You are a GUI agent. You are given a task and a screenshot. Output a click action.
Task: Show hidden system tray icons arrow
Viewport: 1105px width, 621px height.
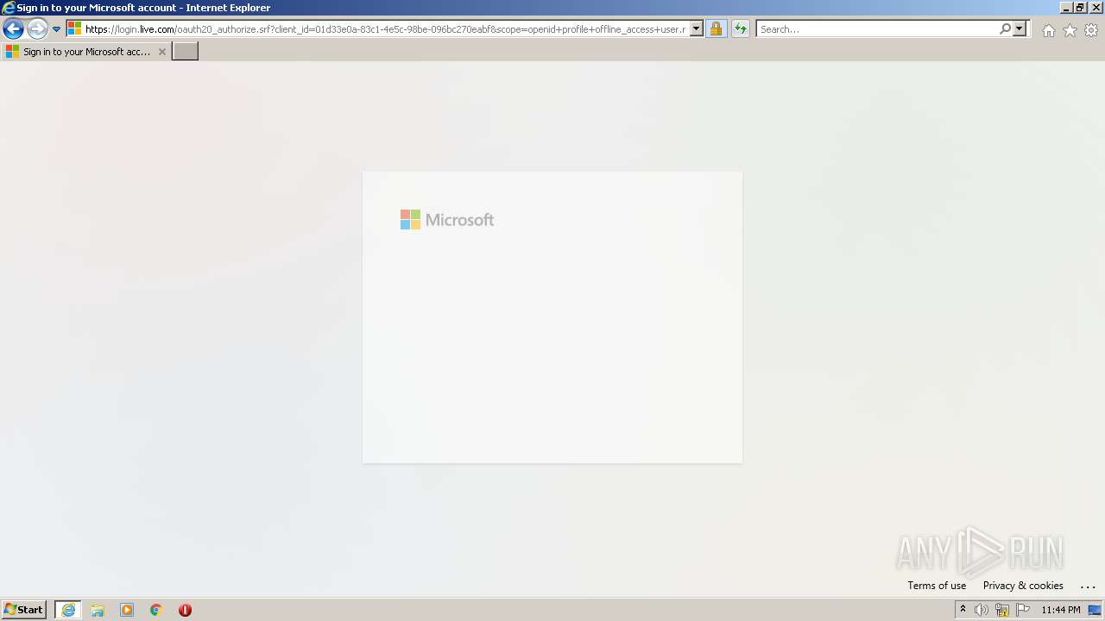[963, 610]
